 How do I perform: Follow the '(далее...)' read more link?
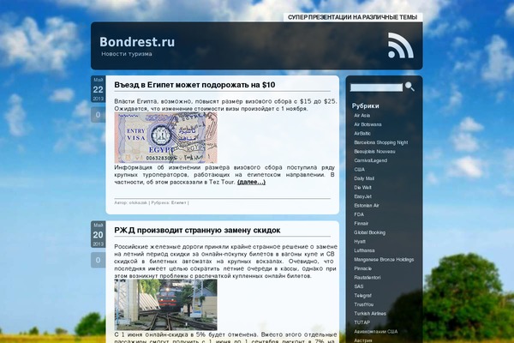pos(251,182)
